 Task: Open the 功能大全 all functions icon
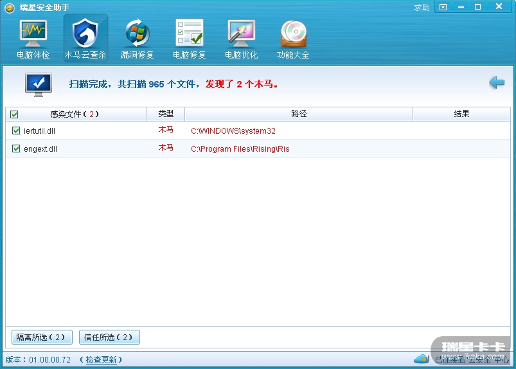[x=293, y=39]
